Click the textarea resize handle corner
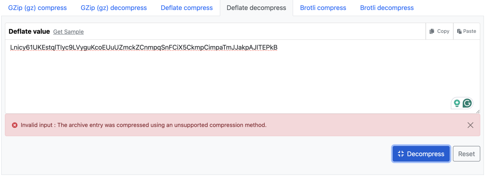487x178 pixels. tap(478, 111)
